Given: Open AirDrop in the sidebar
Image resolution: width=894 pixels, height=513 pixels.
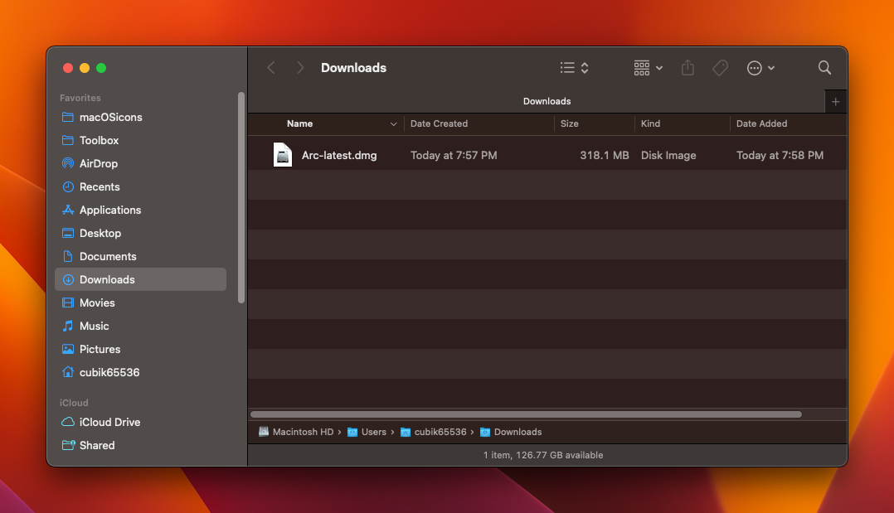Looking at the screenshot, I should (98, 163).
